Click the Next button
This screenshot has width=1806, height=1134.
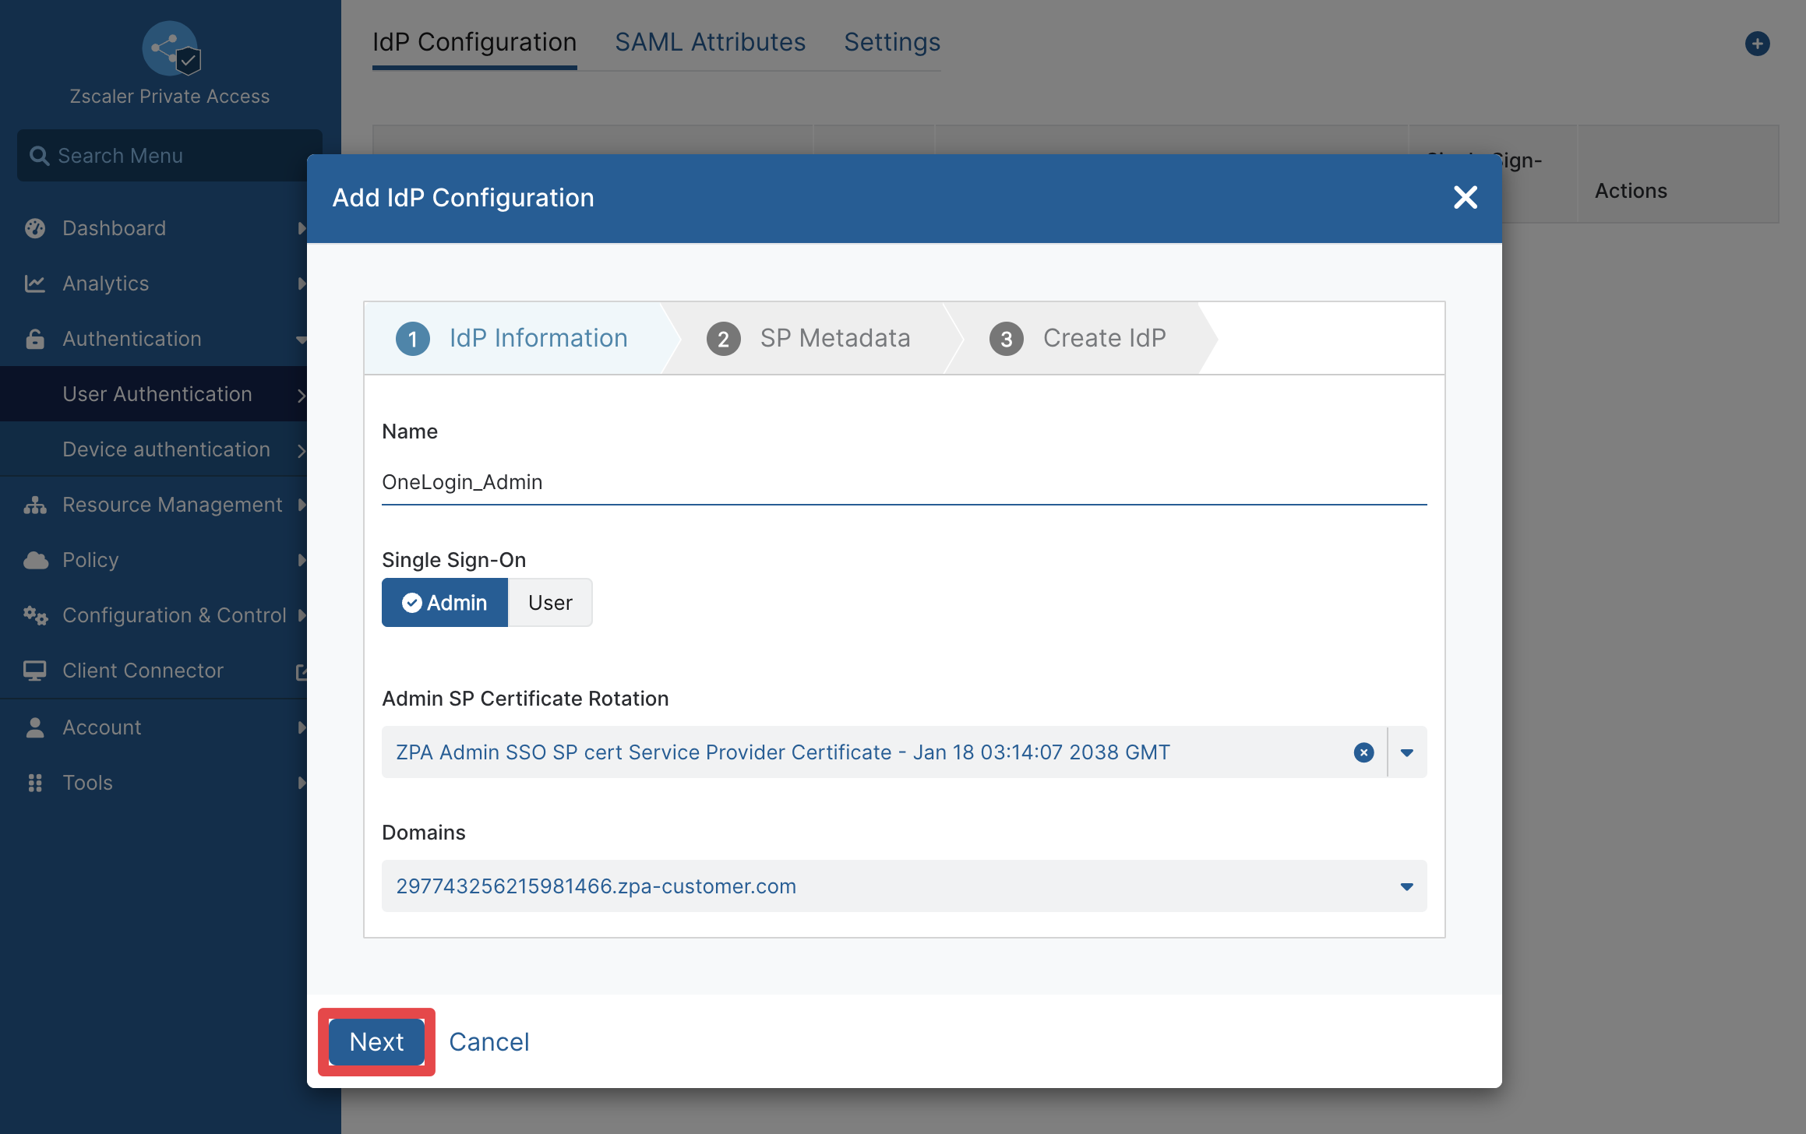[376, 1042]
